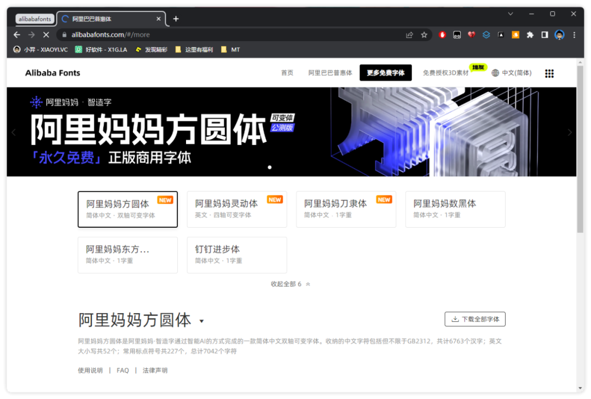591x399 pixels.
Task: Select the 阿里妈妈数黑体 font card
Action: point(455,209)
